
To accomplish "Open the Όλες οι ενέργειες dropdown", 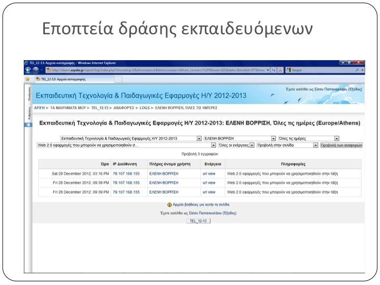I will click(236, 145).
